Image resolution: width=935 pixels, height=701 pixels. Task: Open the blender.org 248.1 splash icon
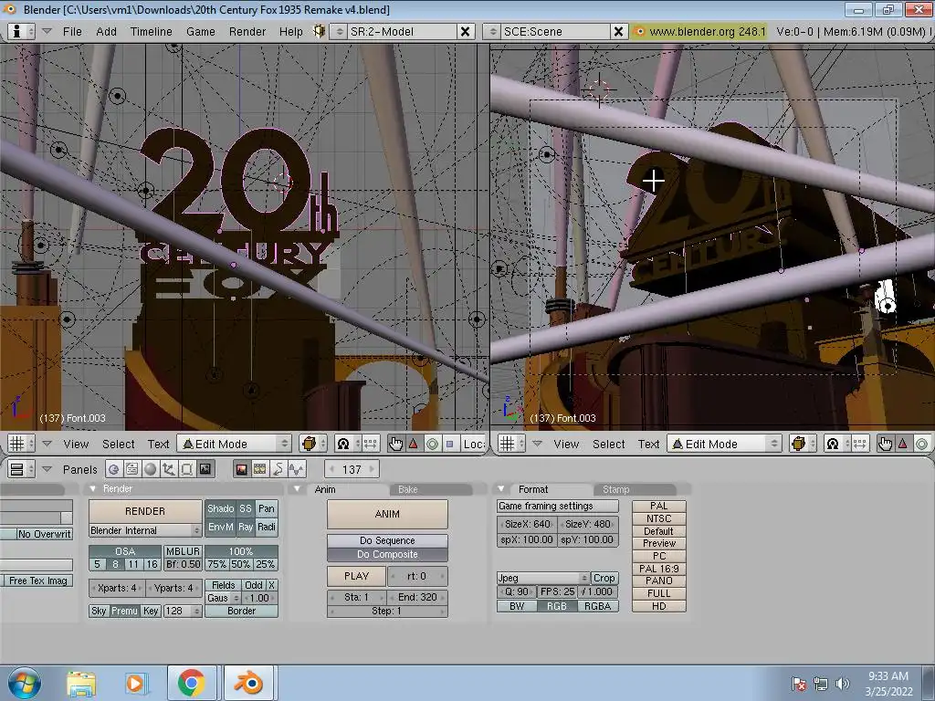(639, 32)
